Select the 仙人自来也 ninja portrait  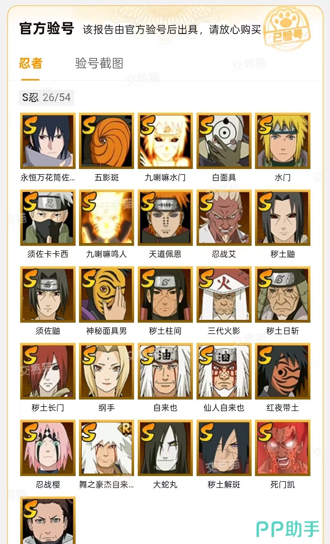pyautogui.click(x=224, y=371)
